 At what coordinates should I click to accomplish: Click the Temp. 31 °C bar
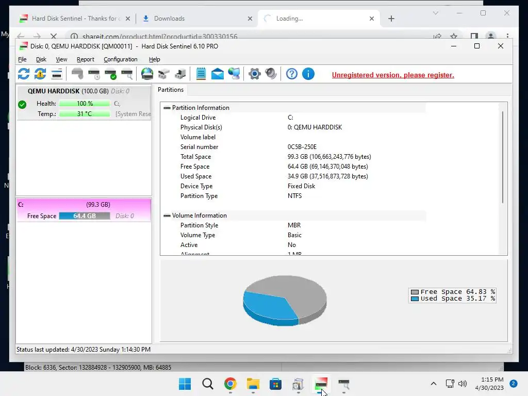85,114
